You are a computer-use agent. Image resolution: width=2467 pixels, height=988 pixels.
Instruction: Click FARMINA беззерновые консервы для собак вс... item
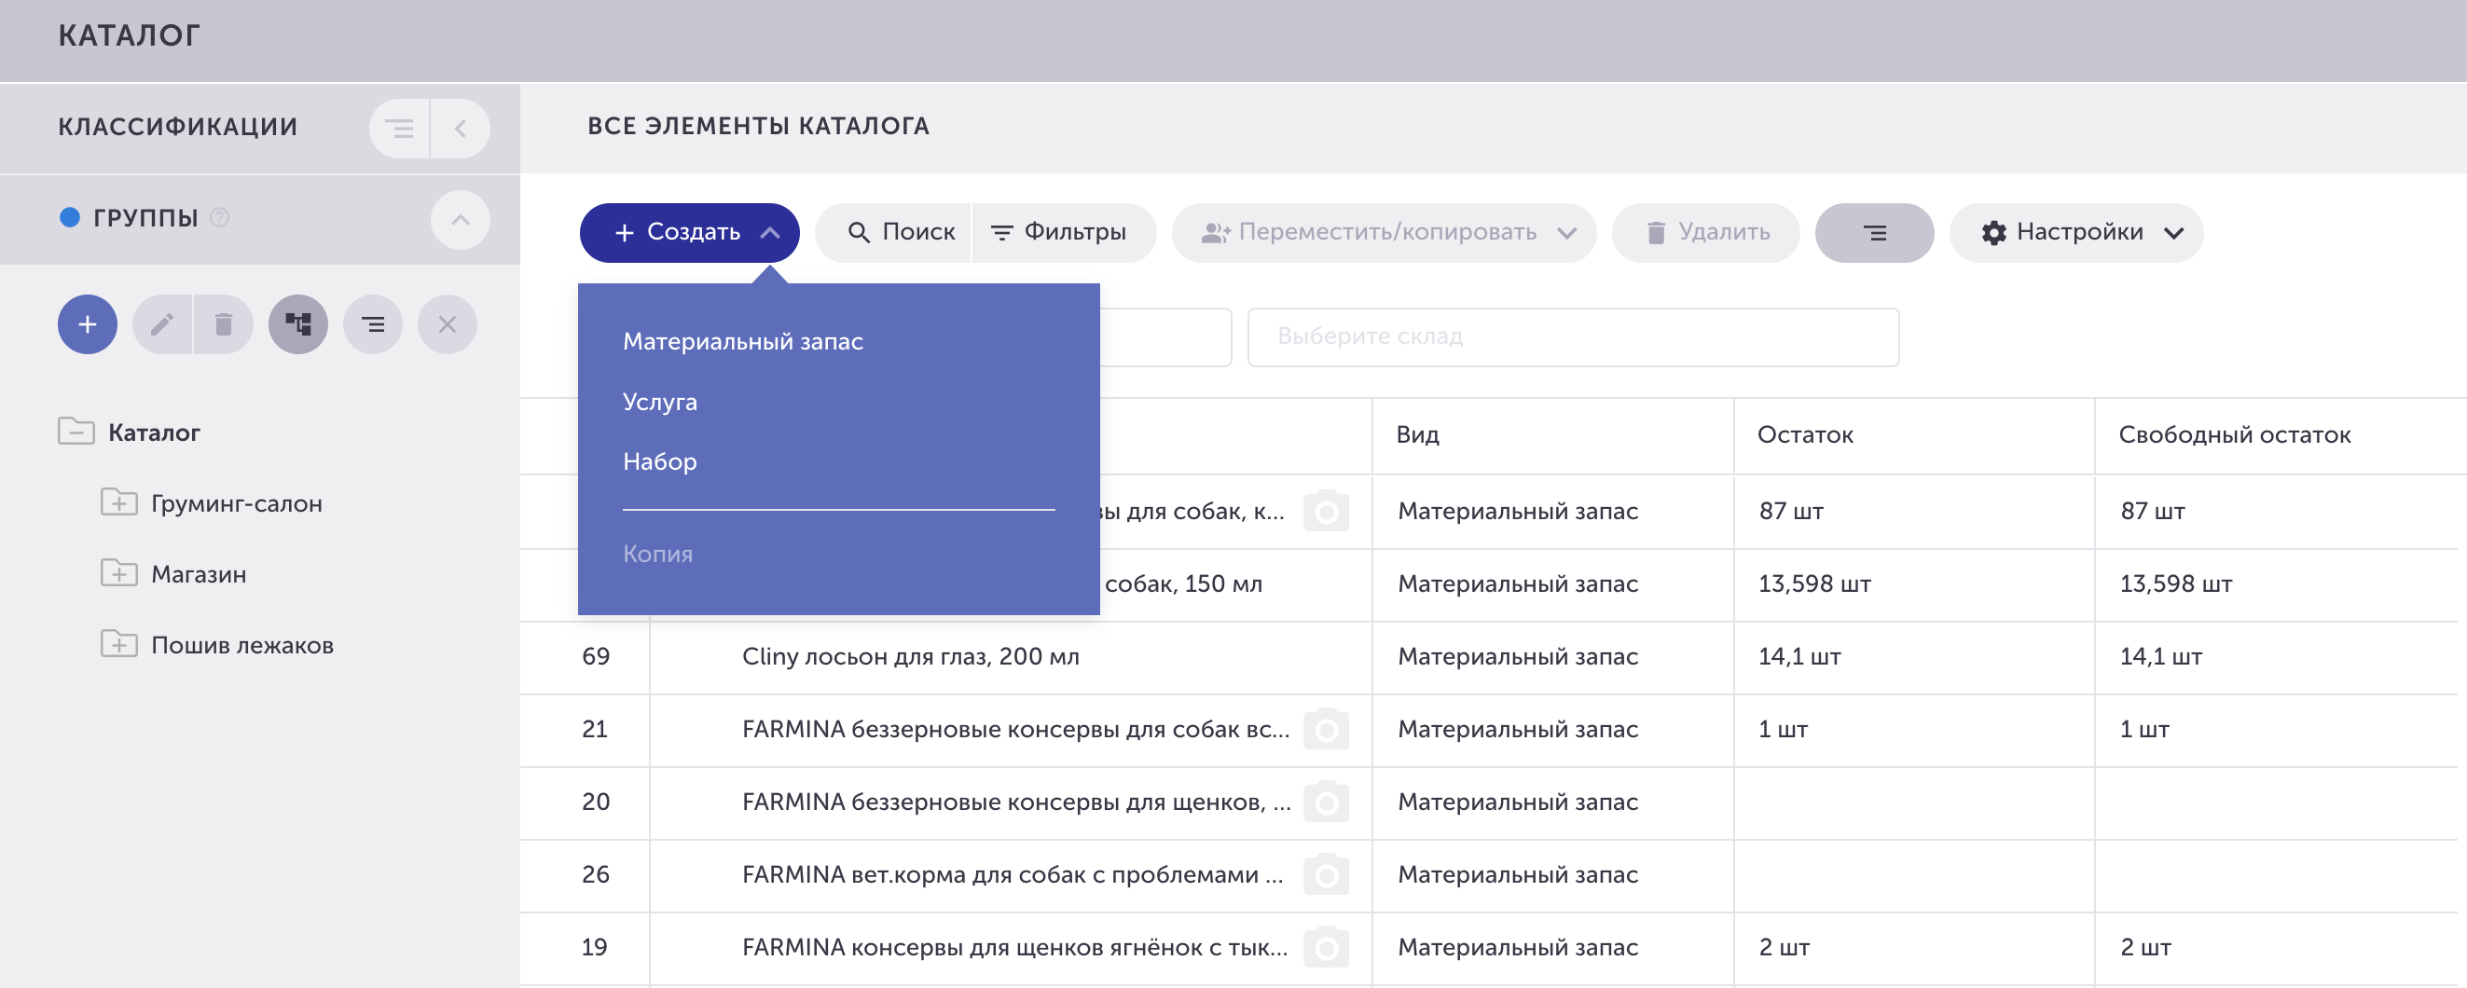pos(1015,730)
